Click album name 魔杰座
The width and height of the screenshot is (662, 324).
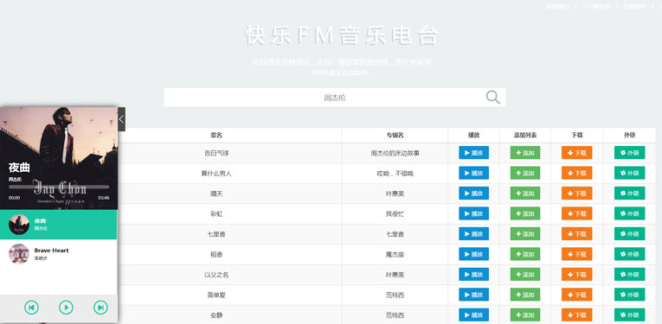click(x=395, y=255)
